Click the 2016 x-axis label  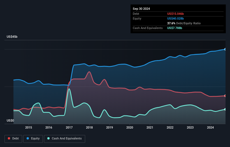(49, 127)
